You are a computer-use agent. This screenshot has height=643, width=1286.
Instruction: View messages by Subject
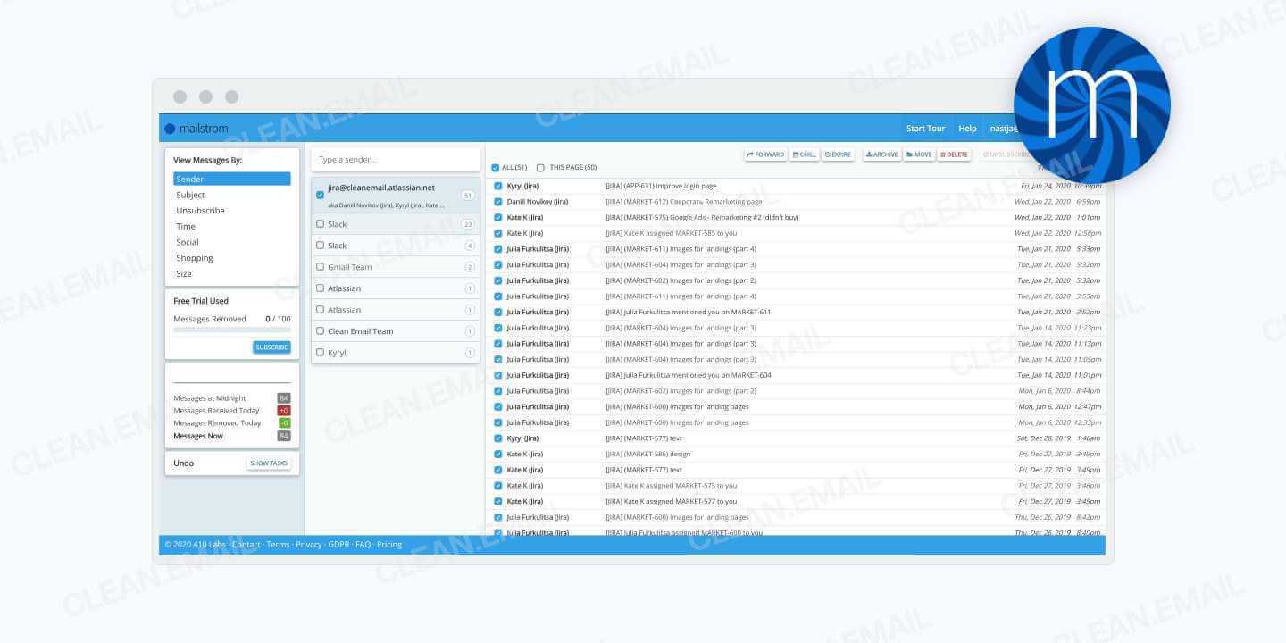(190, 195)
